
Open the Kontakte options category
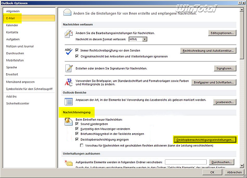(x=29, y=32)
